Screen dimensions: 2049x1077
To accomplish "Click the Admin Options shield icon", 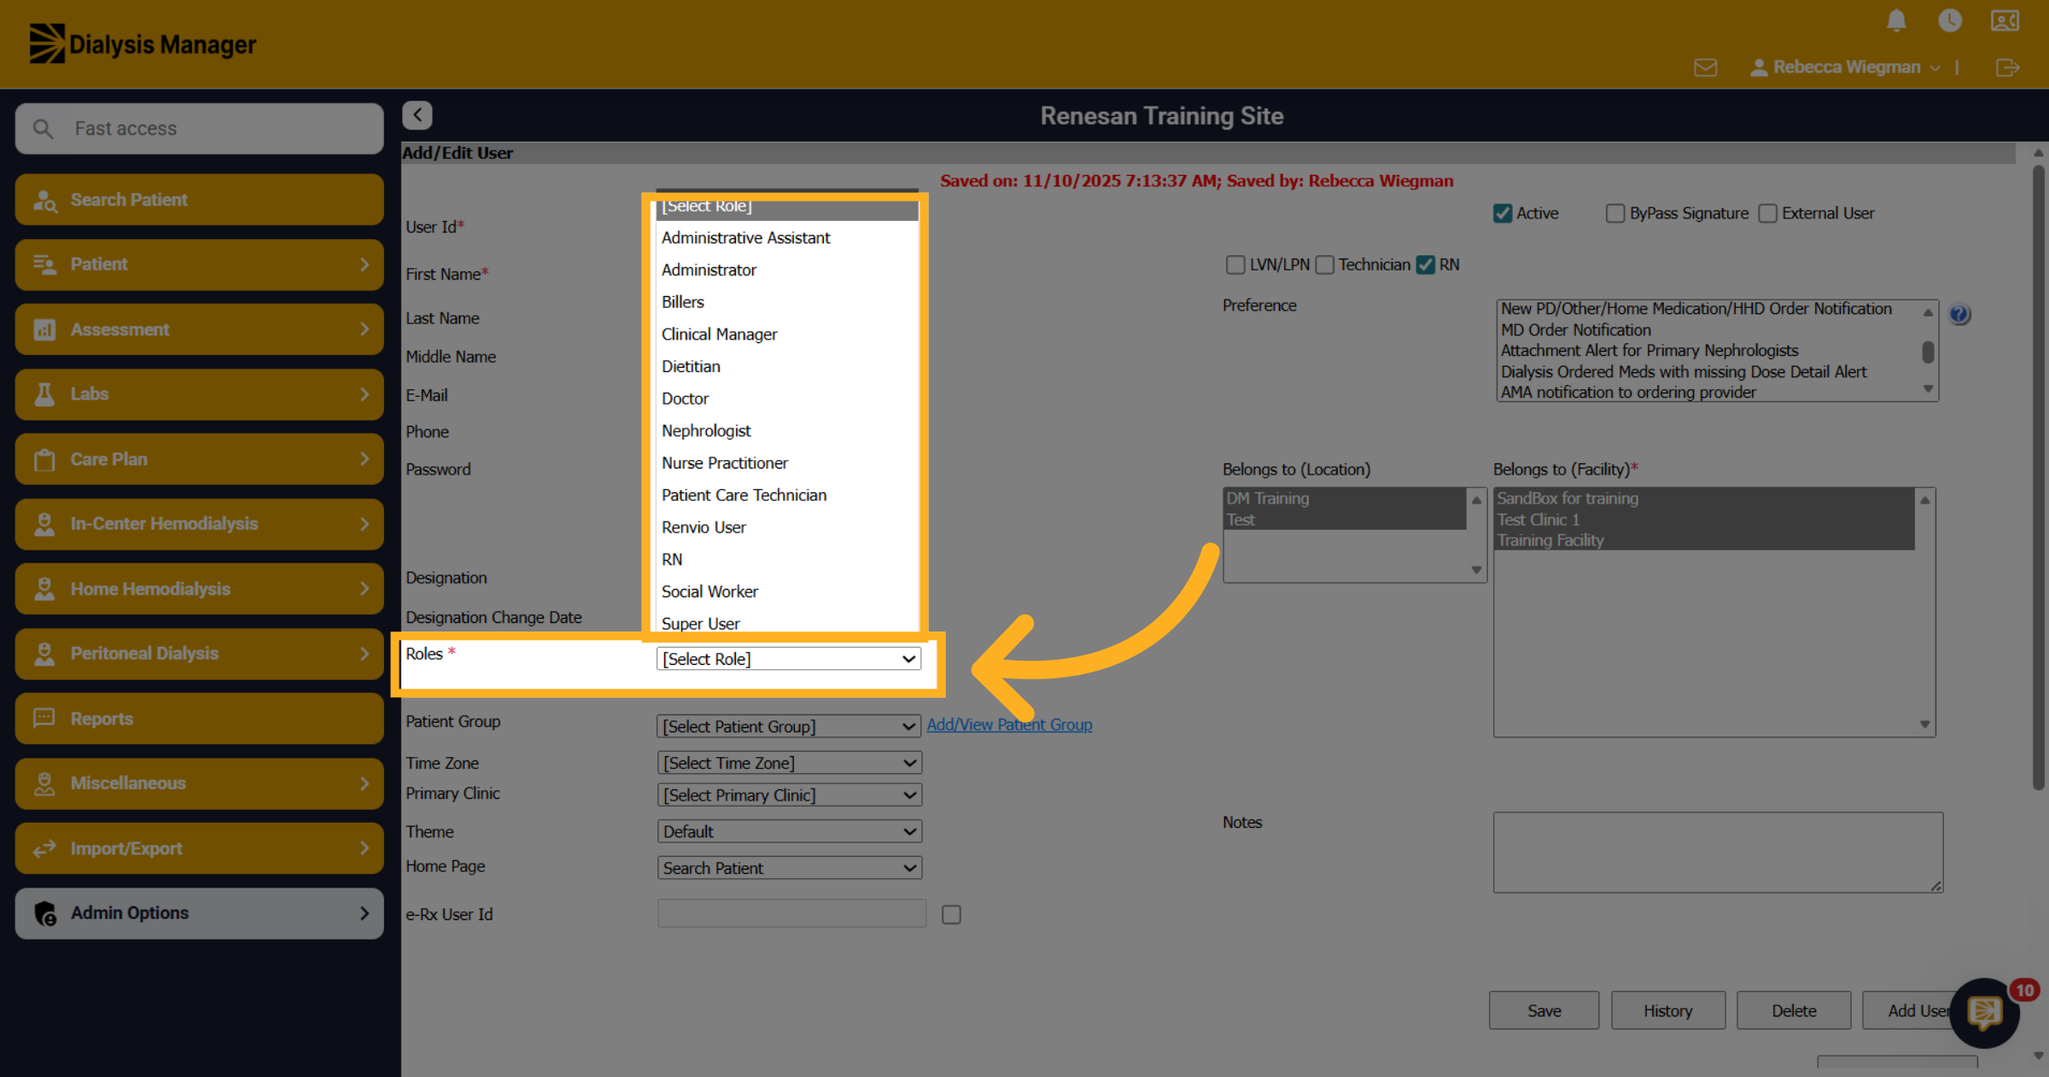I will tap(45, 913).
